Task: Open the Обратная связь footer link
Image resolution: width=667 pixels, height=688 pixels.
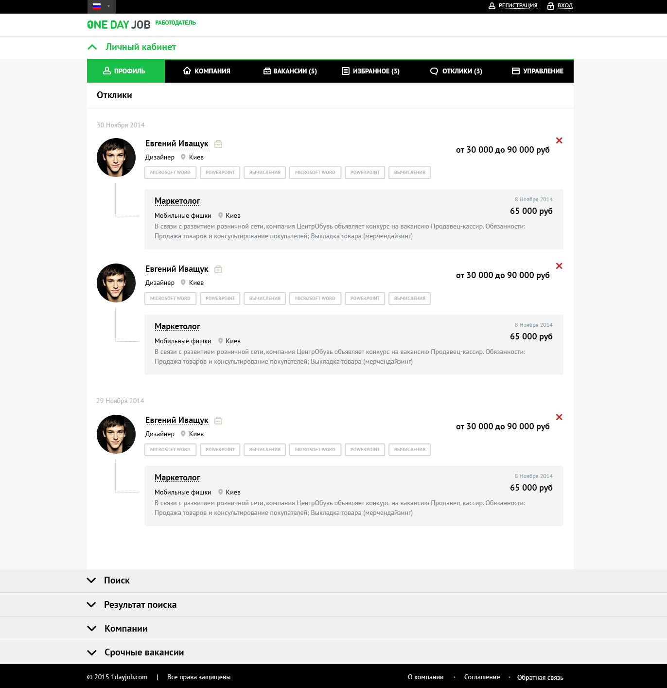Action: pos(540,677)
